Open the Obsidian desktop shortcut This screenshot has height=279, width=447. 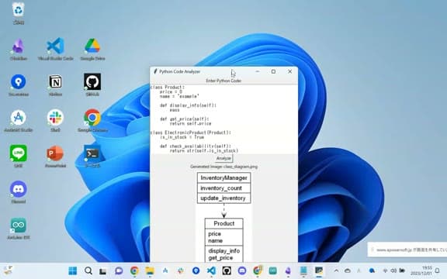(19, 49)
